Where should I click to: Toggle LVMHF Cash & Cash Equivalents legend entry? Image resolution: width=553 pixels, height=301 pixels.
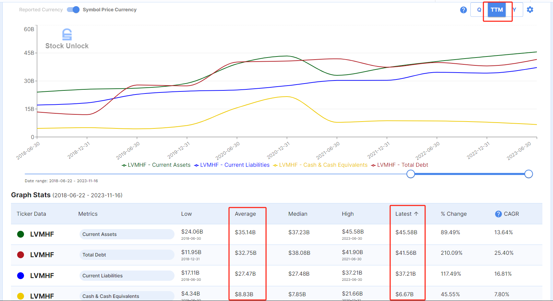pyautogui.click(x=320, y=165)
